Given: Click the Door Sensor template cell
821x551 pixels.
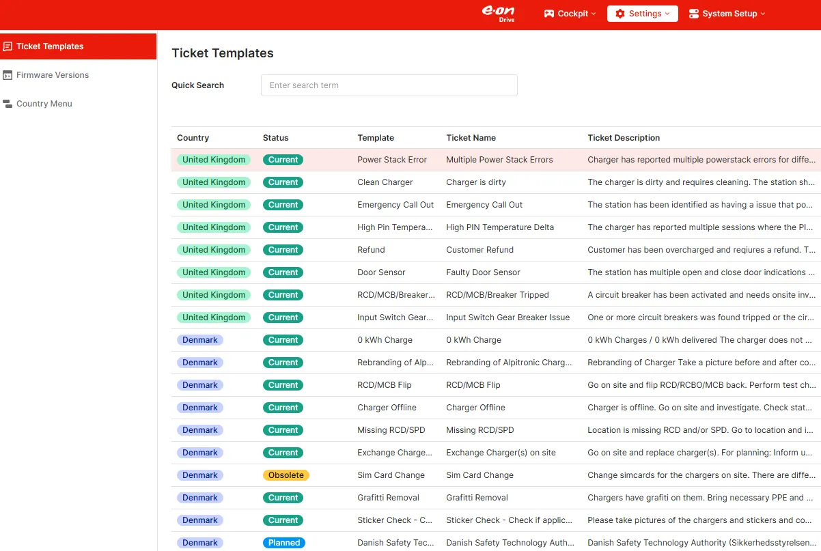Looking at the screenshot, I should [x=381, y=272].
